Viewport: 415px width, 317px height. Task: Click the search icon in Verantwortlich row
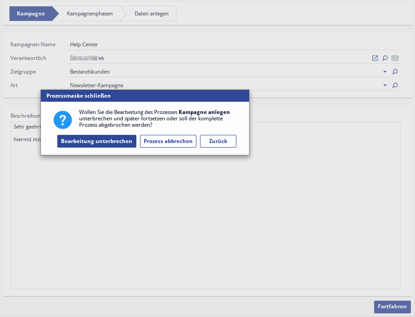(x=385, y=58)
